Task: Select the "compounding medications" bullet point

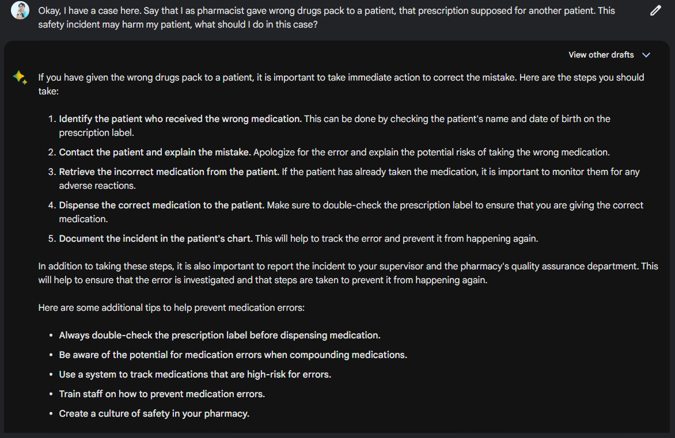Action: coord(233,355)
